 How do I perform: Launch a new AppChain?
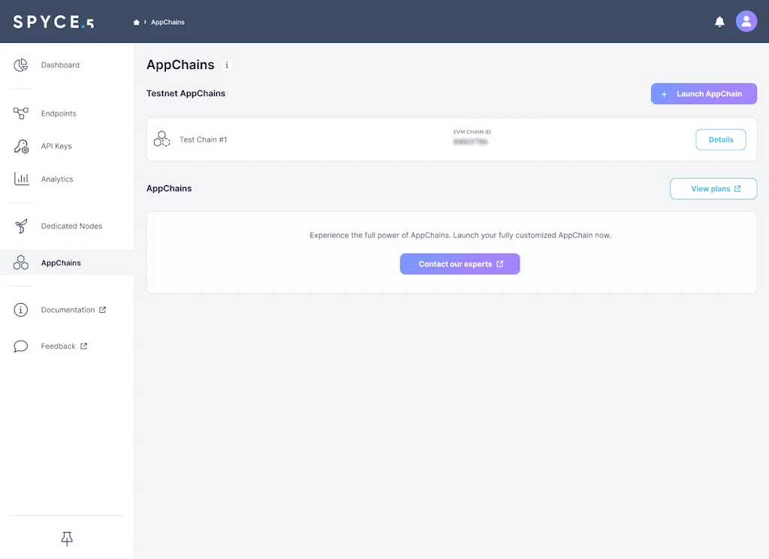703,93
